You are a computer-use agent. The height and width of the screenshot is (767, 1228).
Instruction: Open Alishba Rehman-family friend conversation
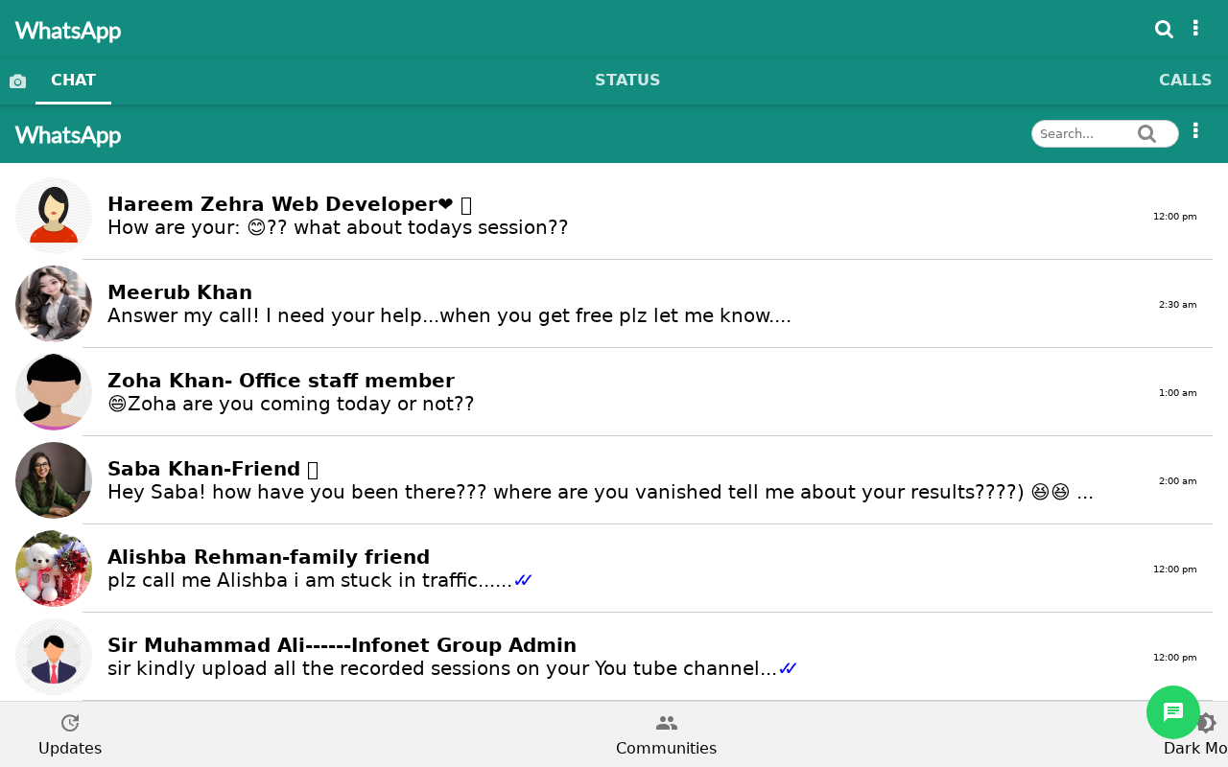(x=614, y=569)
